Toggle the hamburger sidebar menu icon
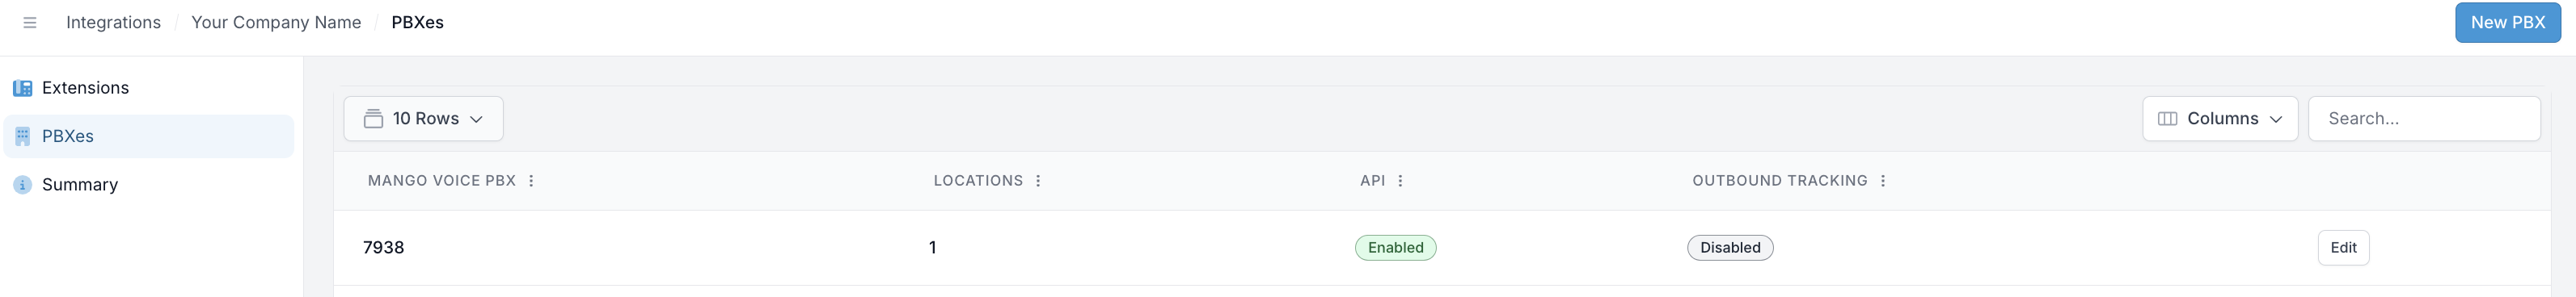 [x=30, y=22]
